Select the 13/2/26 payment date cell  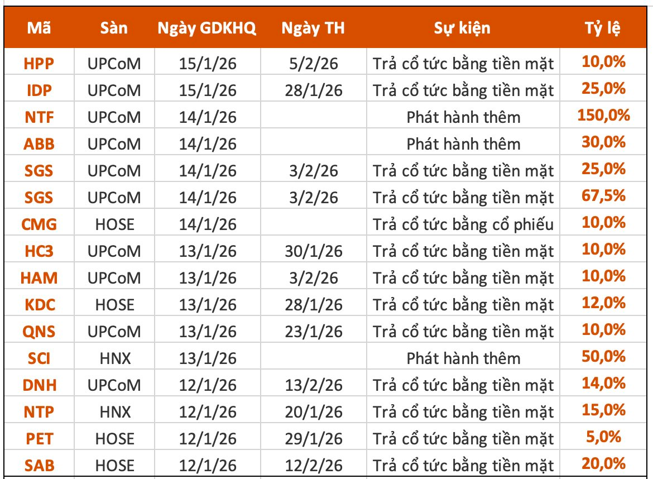[x=313, y=385]
